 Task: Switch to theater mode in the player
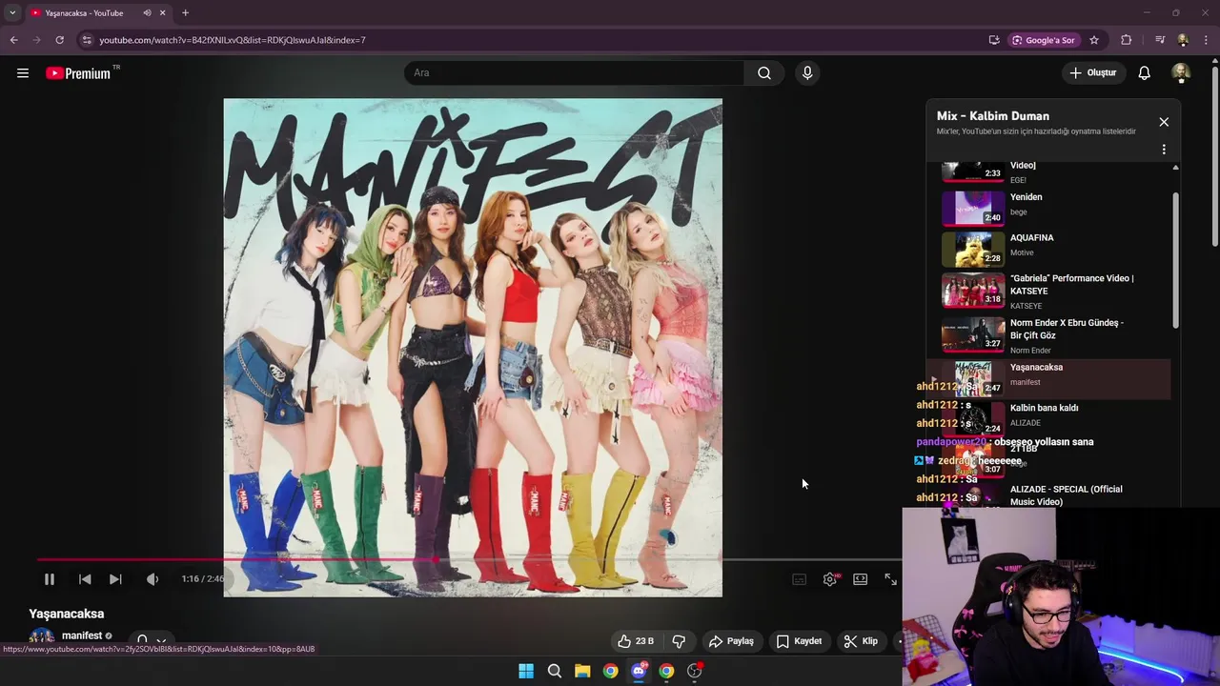point(861,579)
